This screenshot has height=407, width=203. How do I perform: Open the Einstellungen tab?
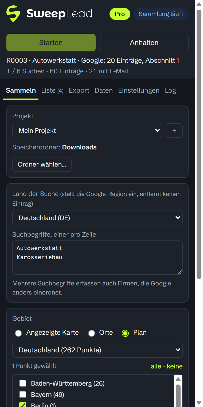point(139,91)
